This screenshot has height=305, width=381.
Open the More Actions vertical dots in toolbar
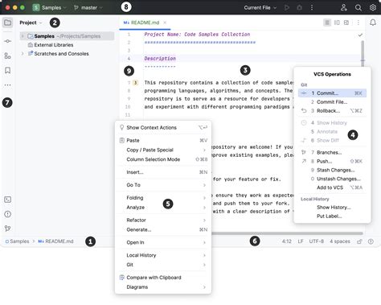pos(312,7)
